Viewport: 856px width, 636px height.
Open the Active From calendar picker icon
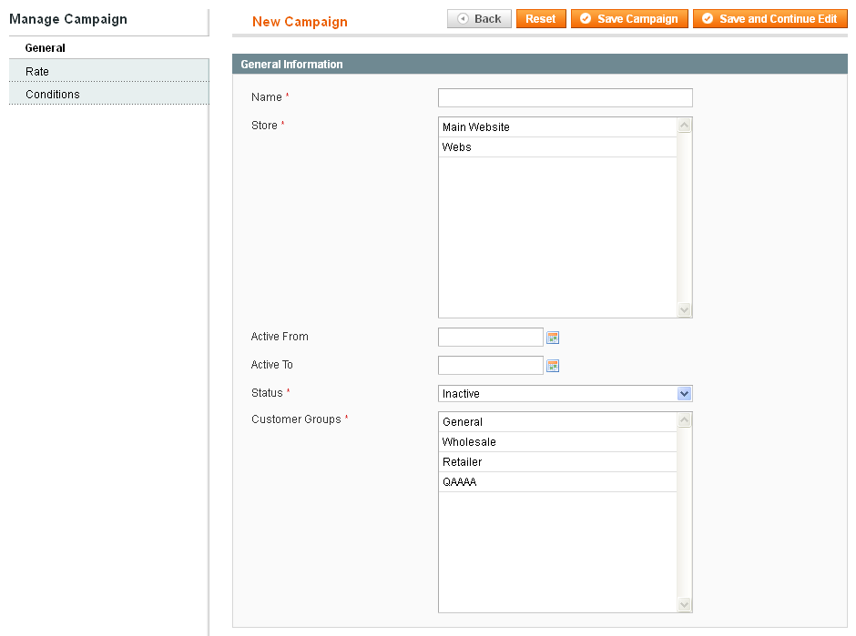tap(553, 338)
